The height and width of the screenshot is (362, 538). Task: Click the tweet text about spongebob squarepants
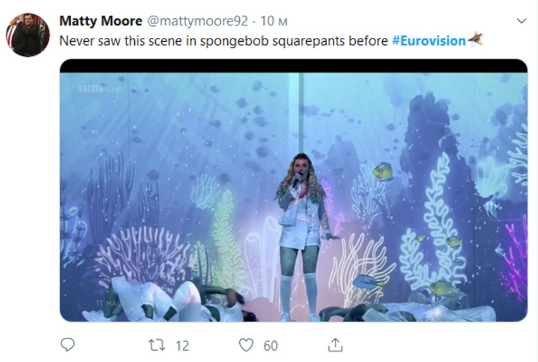tap(225, 41)
